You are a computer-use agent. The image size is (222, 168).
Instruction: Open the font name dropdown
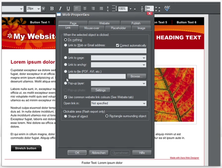[21, 9]
